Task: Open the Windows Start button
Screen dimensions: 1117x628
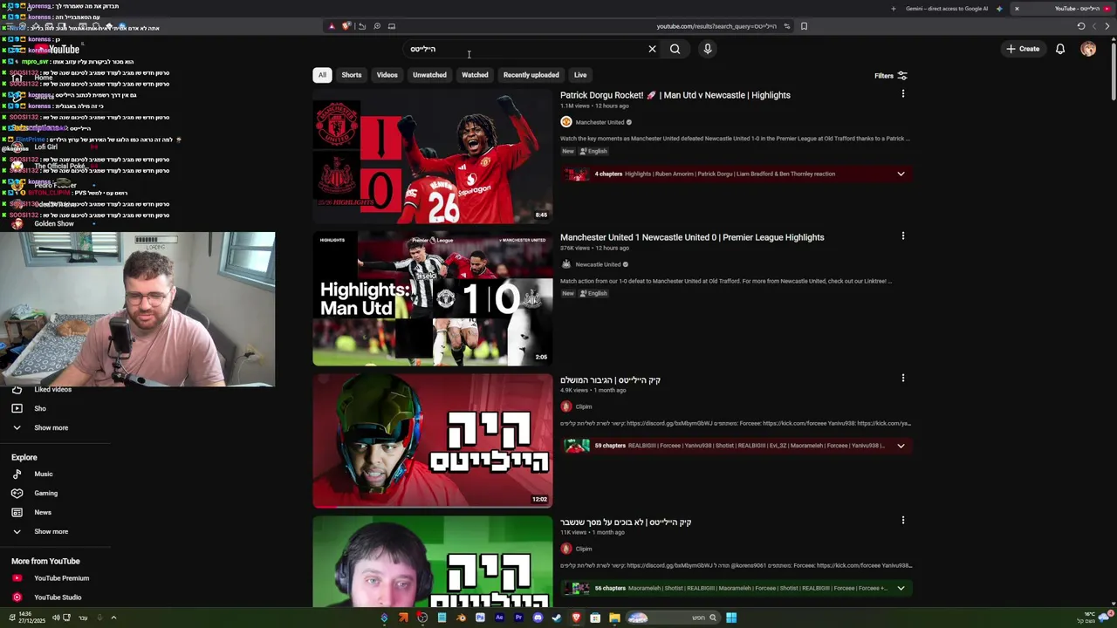Action: pyautogui.click(x=731, y=618)
